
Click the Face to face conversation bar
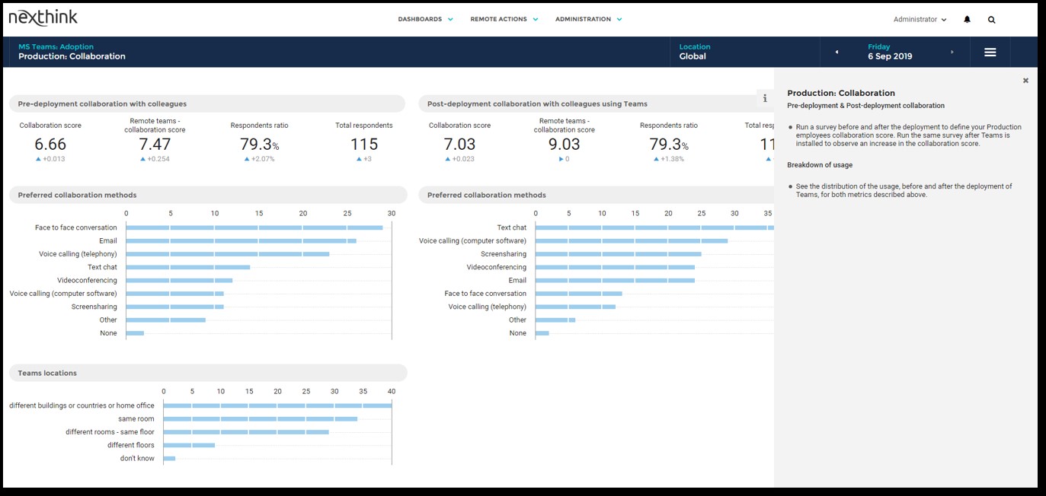tap(254, 227)
